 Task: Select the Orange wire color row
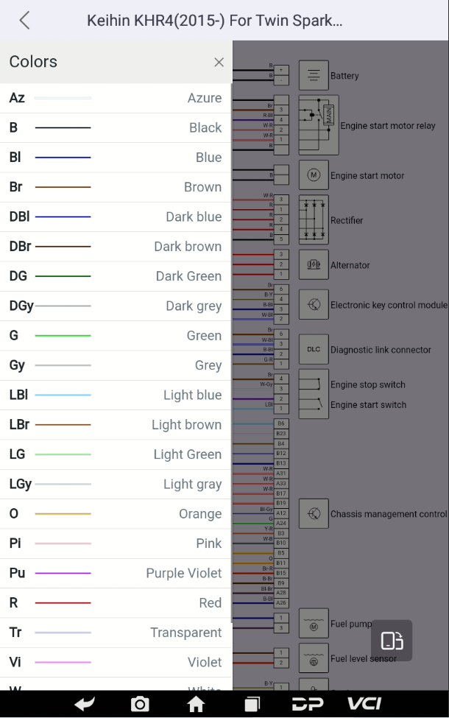click(116, 514)
